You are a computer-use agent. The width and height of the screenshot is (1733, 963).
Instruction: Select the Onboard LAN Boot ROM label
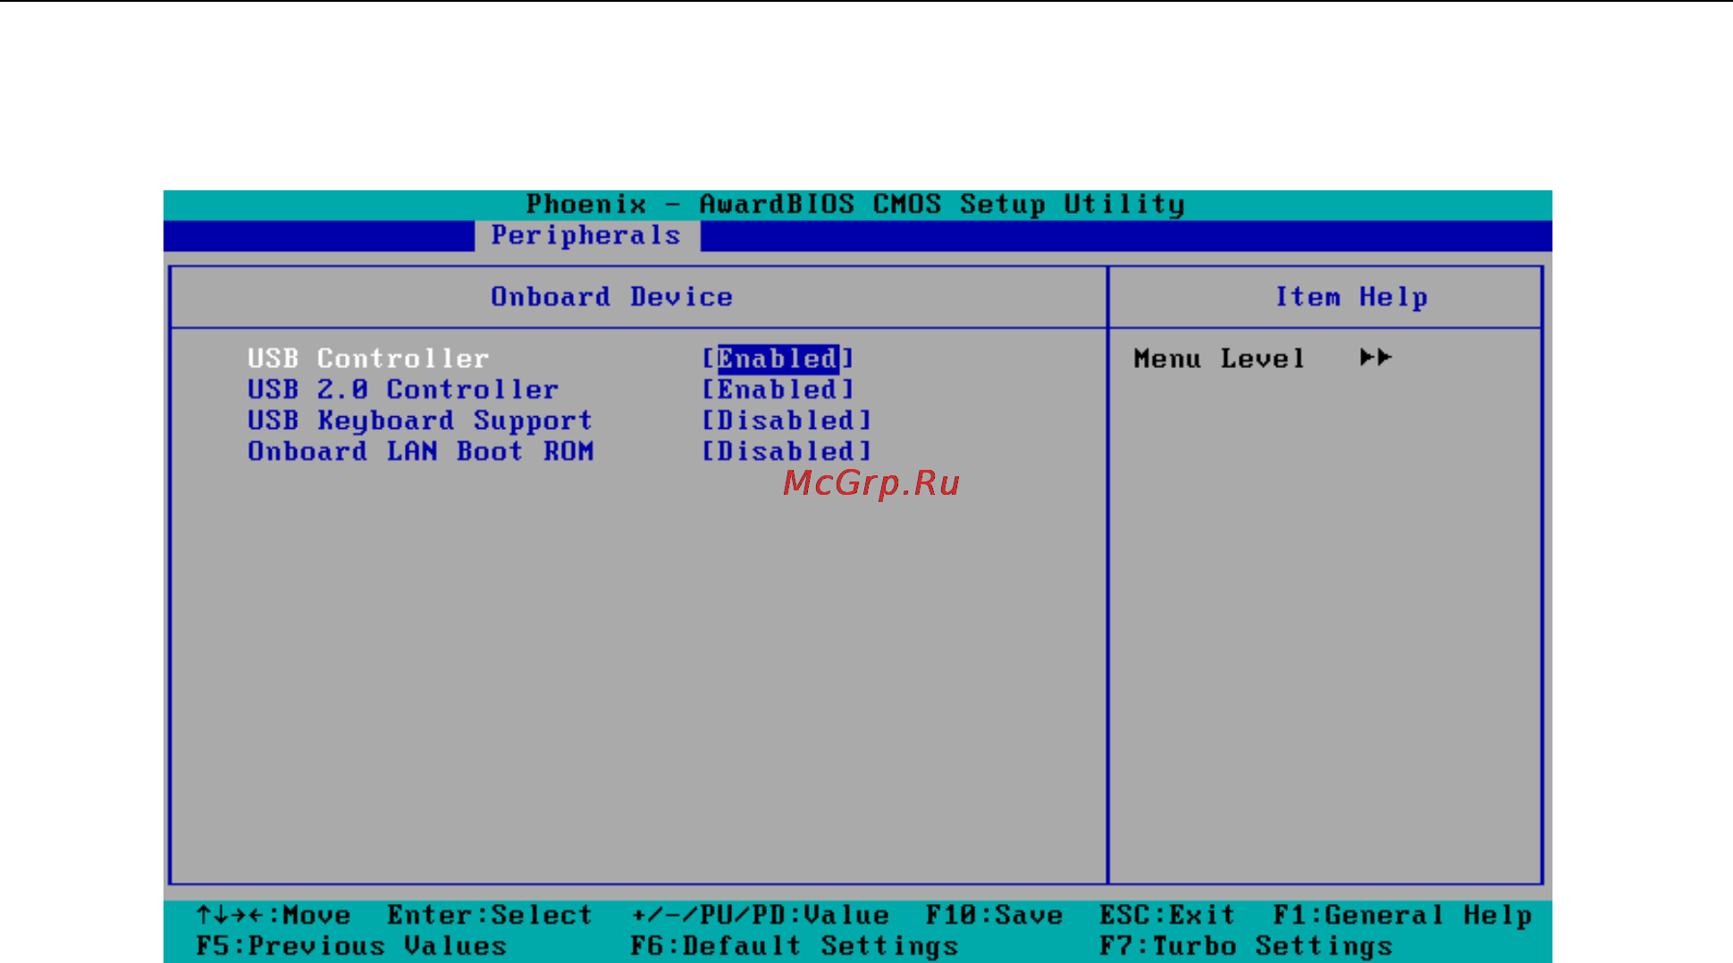(x=420, y=451)
